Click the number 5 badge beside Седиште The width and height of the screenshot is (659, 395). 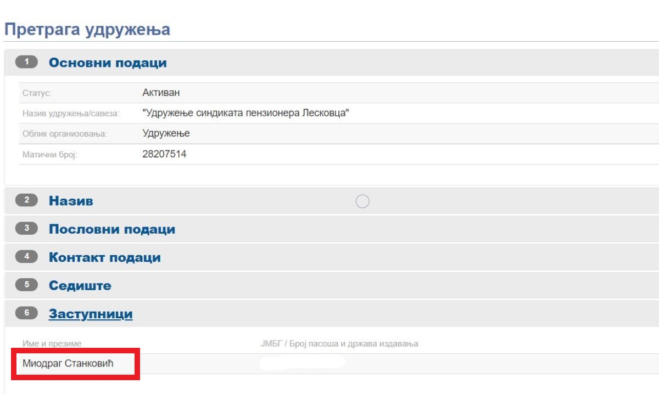click(x=26, y=285)
